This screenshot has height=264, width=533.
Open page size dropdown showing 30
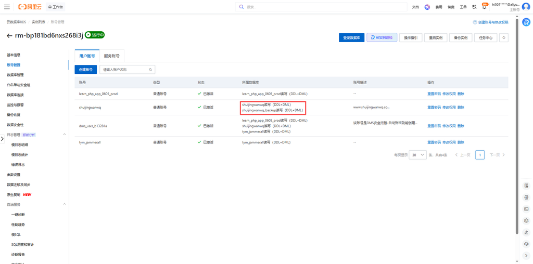tap(418, 155)
